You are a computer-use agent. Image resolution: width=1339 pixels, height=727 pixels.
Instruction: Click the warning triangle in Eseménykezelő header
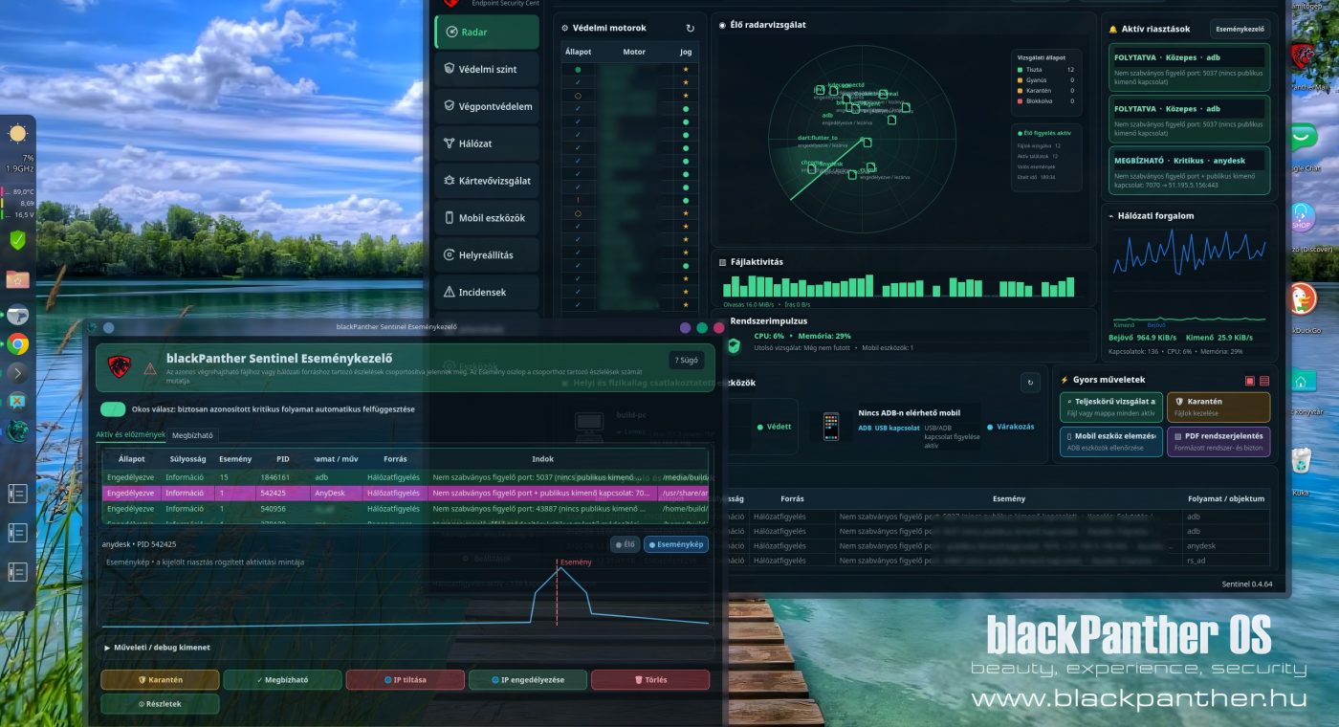click(150, 368)
